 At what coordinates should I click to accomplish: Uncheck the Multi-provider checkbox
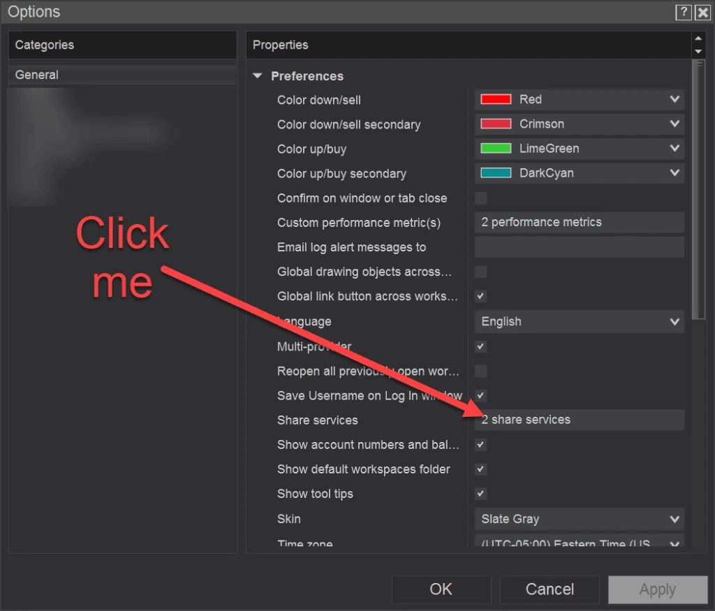pyautogui.click(x=480, y=346)
